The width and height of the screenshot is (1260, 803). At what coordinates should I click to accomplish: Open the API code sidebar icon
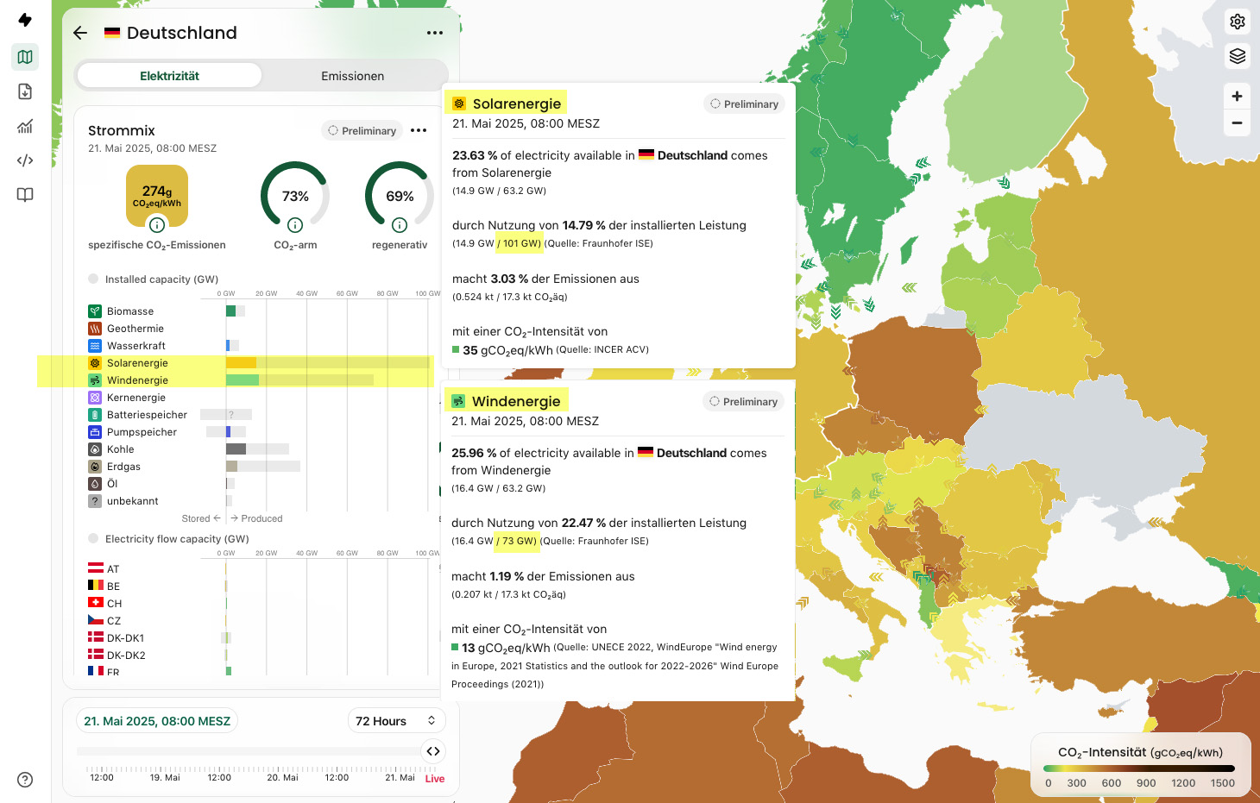pyautogui.click(x=25, y=160)
